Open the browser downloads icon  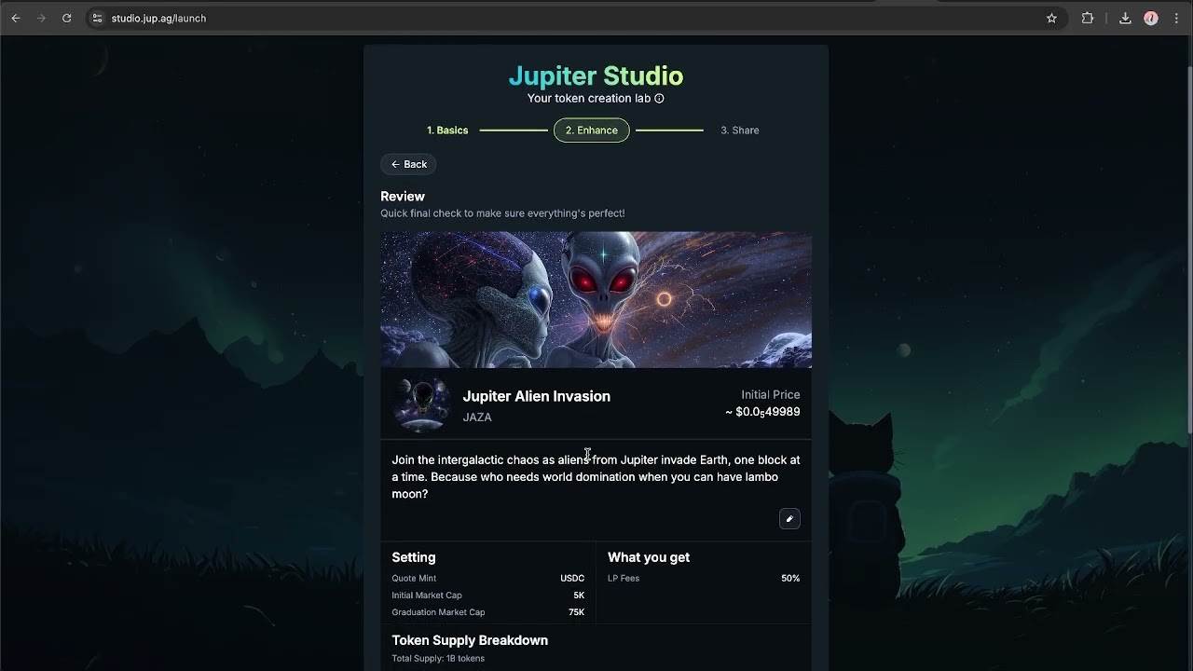coord(1125,18)
